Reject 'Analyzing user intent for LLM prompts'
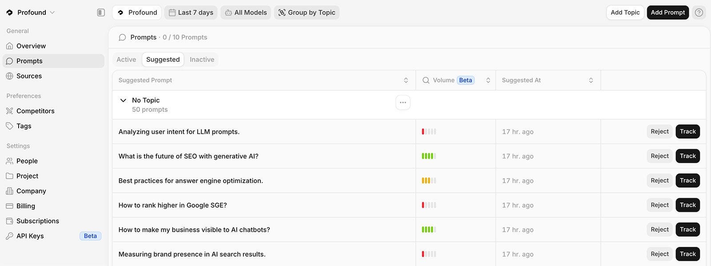The image size is (711, 266). pos(659,131)
